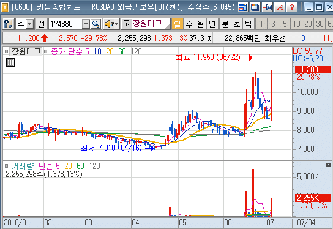The image size is (333, 229).
Task: Select the 일 daily chart period
Action: coord(178,24)
